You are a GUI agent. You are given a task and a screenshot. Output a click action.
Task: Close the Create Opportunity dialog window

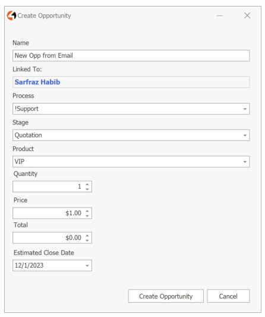[247, 15]
